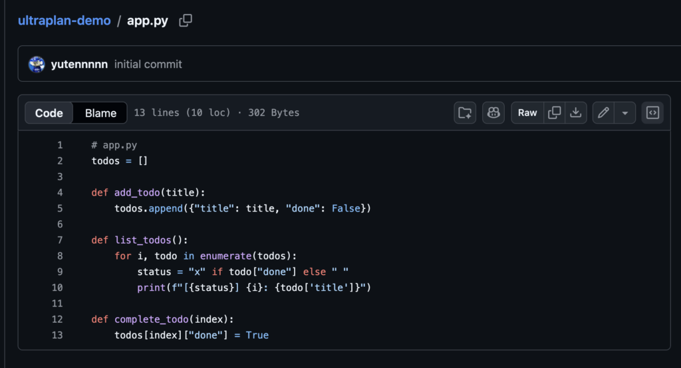
Task: Click line number 7 in gutter
Action: (x=60, y=240)
